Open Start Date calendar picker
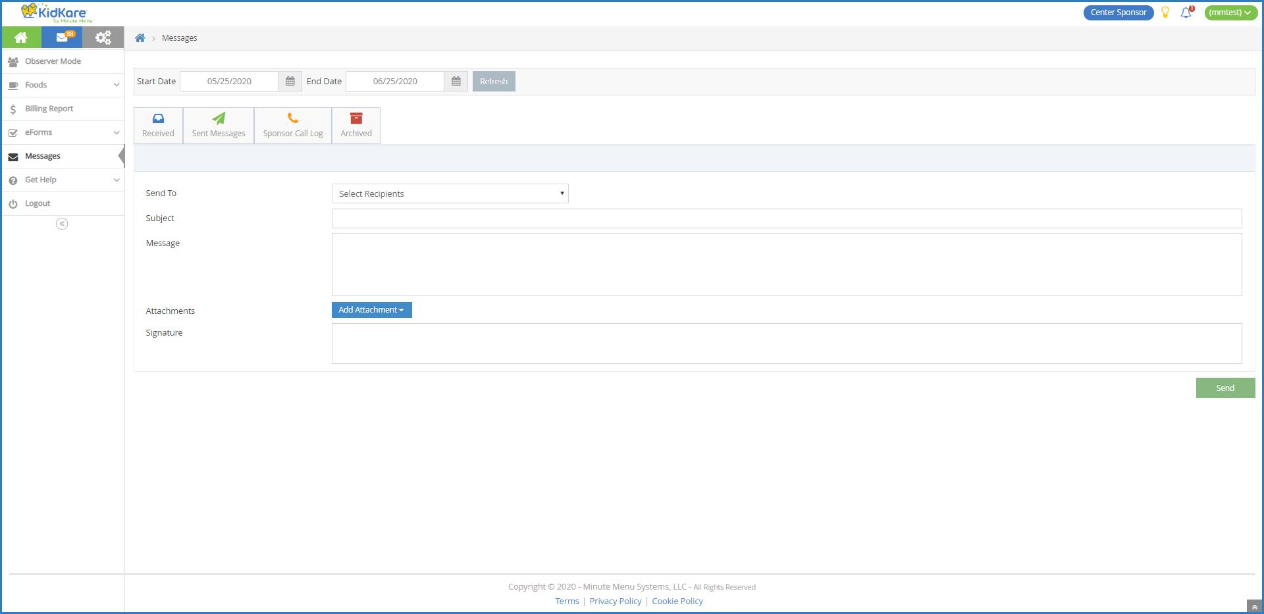 click(290, 82)
